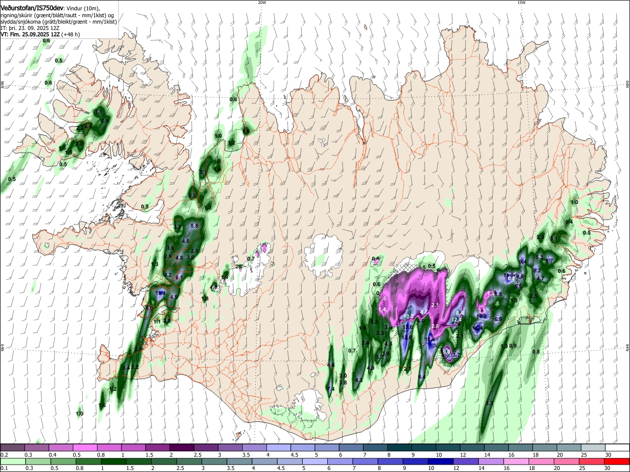Click the 0.9 precipitation value offshore

(x=513, y=346)
